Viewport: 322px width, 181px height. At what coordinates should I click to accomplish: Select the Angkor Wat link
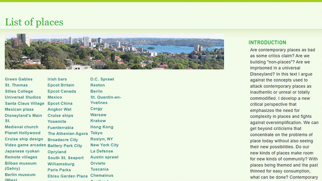[x=60, y=109]
